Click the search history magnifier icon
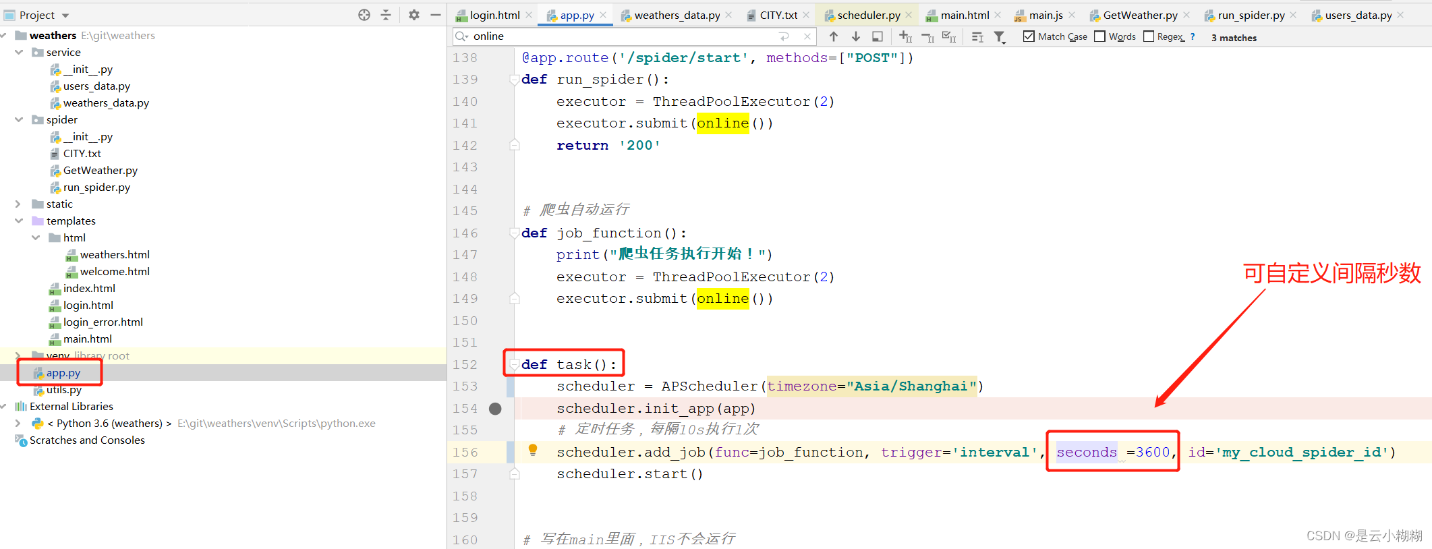Viewport: 1432px width, 549px height. (462, 36)
